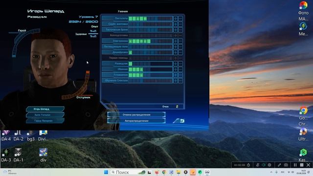This screenshot has height=176, width=313.
Task: Select the Обаяние skill label
Action: click(123, 69)
